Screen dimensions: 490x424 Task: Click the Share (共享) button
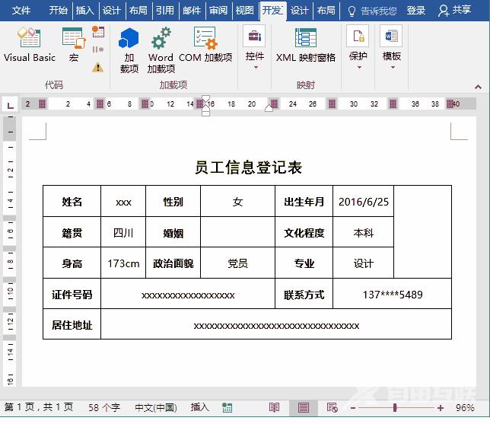(455, 11)
